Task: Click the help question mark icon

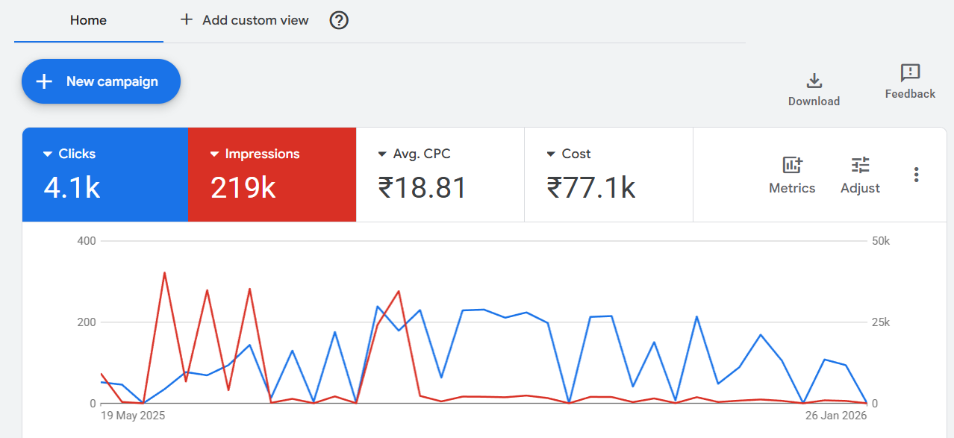Action: click(x=339, y=20)
